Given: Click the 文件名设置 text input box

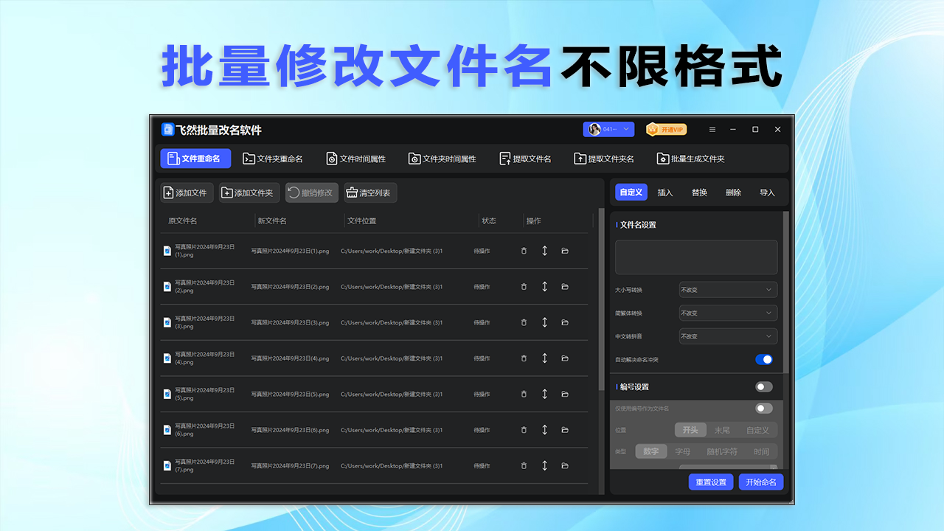Looking at the screenshot, I should [x=696, y=257].
